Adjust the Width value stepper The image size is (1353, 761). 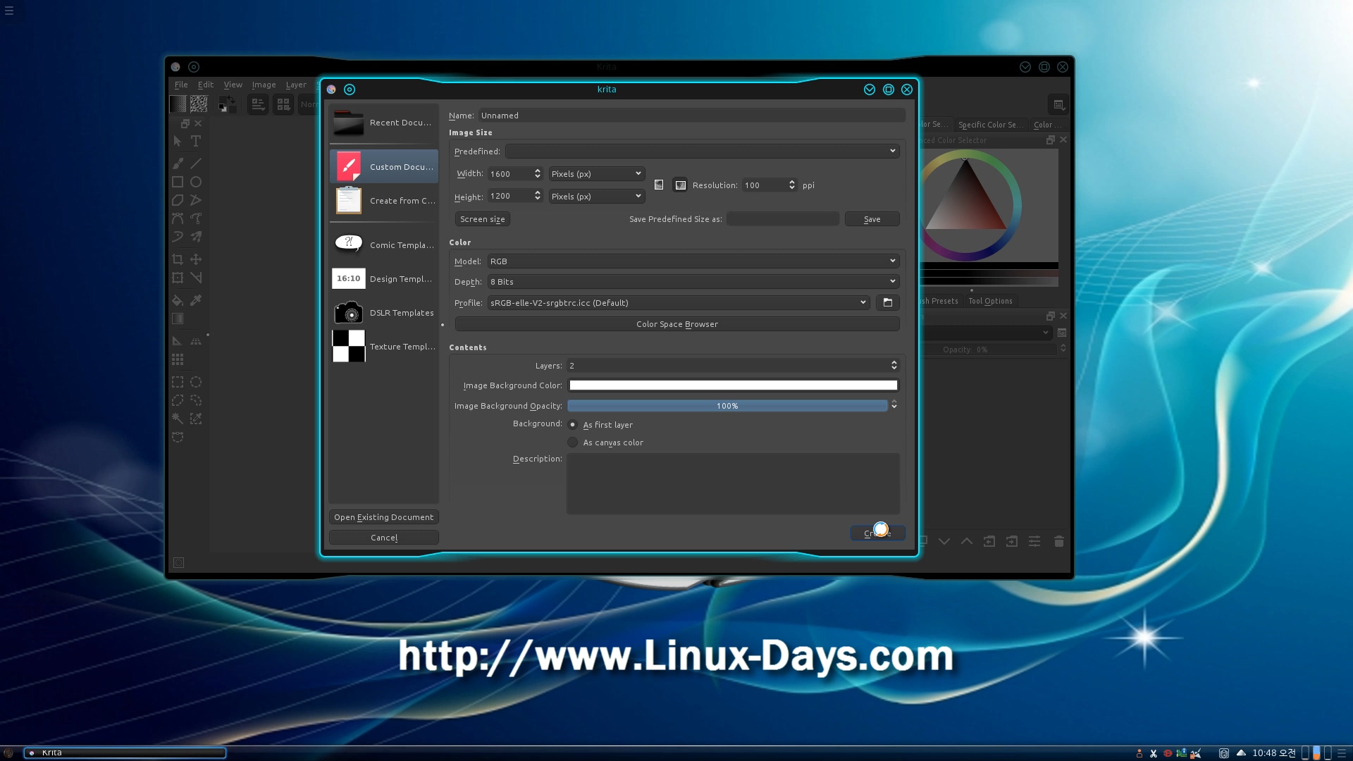538,173
